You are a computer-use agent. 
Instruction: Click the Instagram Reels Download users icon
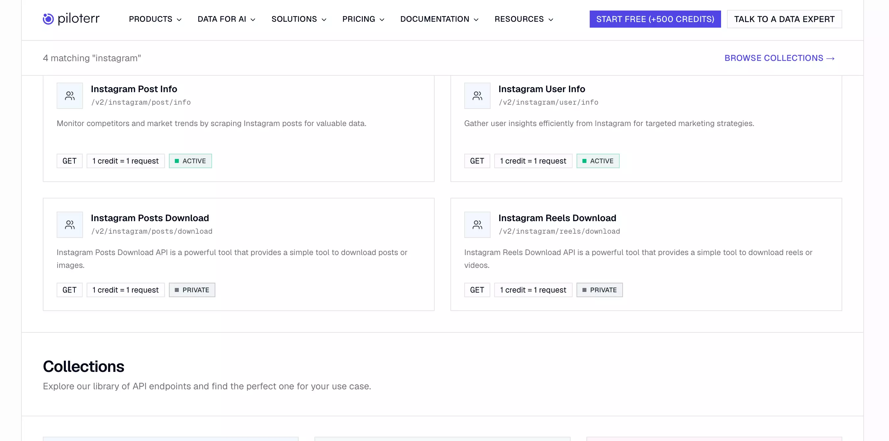click(x=477, y=225)
